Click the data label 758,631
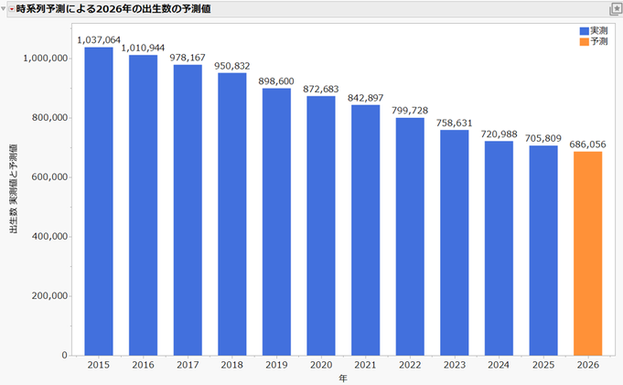This screenshot has width=623, height=385. pos(454,123)
